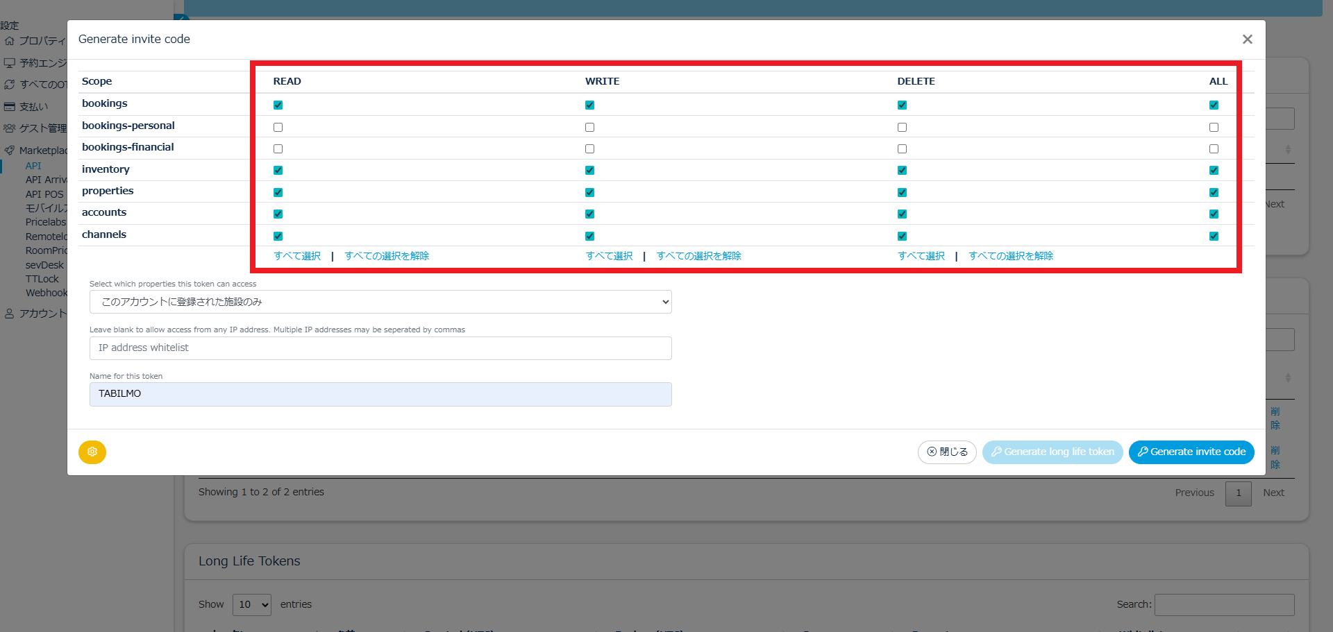Enable READ for bookings-personal scope

tap(278, 128)
